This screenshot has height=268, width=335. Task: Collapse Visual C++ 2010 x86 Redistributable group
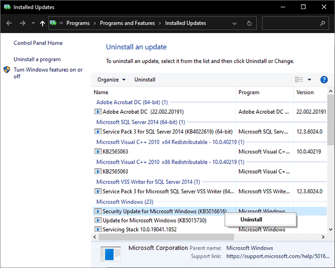[170, 162]
